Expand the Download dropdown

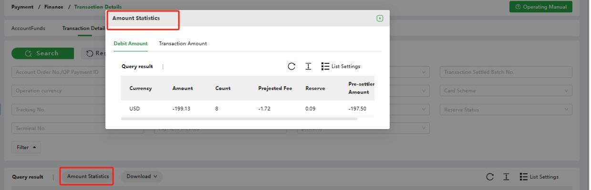click(142, 177)
